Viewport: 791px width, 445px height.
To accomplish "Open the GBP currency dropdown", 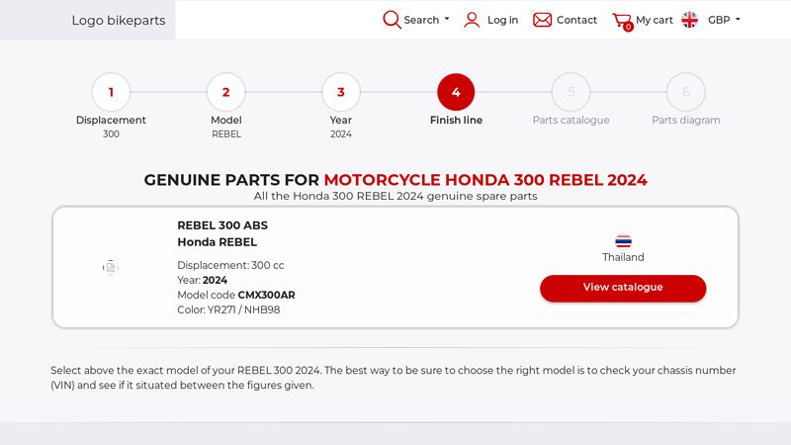I will [x=724, y=20].
